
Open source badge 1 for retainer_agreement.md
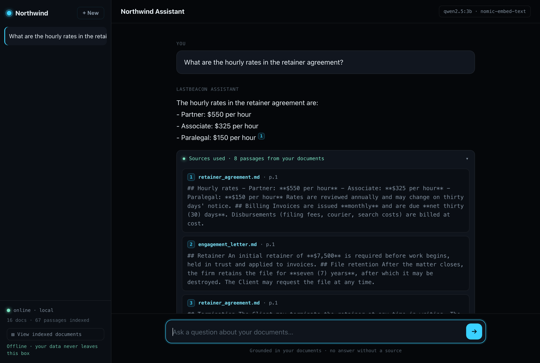point(191,177)
